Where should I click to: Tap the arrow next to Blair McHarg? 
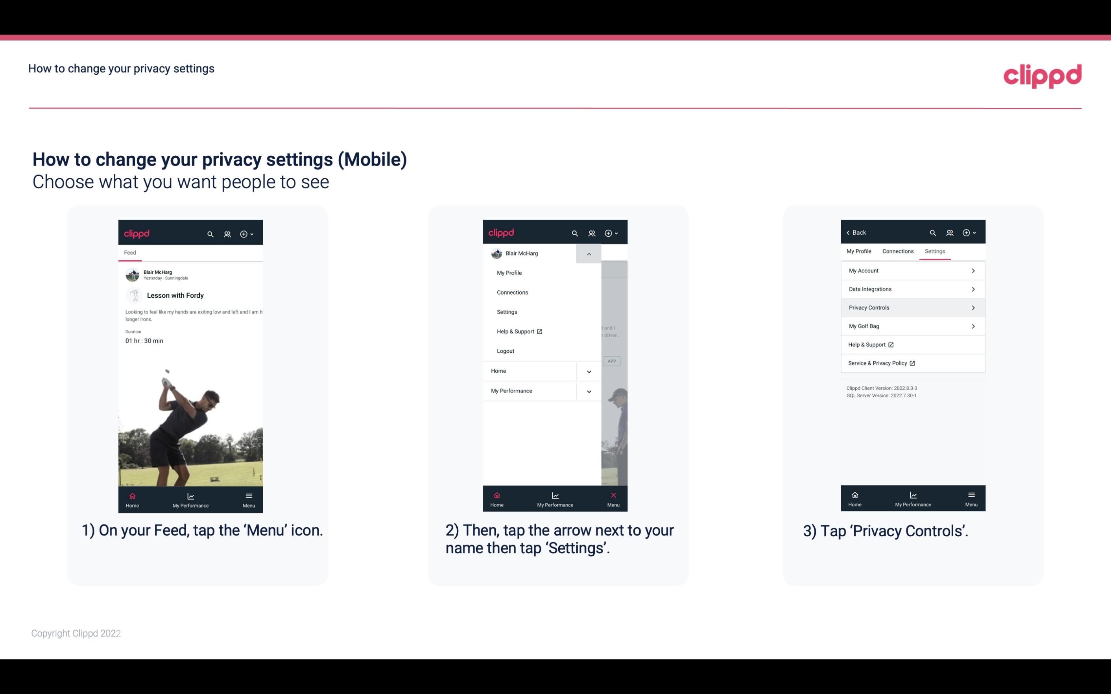tap(589, 253)
